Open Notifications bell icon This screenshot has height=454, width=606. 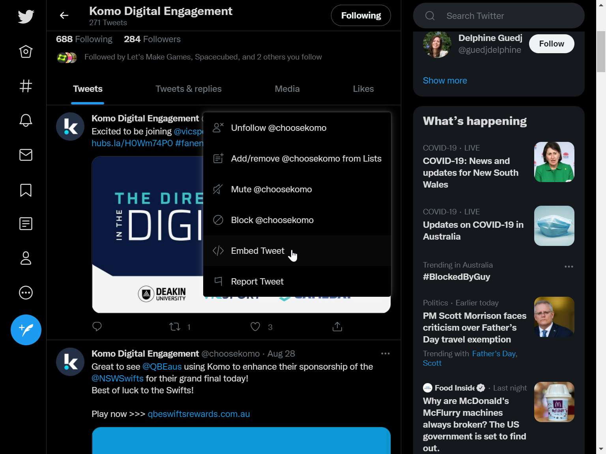[x=26, y=120]
